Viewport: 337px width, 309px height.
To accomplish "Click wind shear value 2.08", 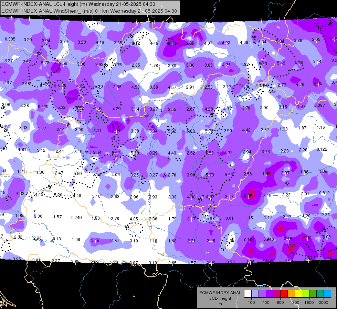I will (211, 241).
